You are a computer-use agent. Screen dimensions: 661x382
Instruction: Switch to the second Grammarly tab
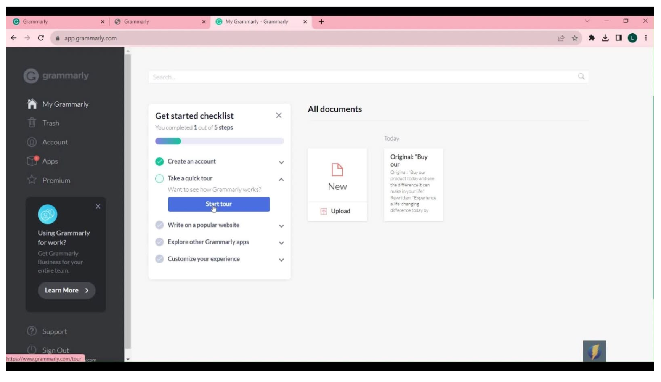coord(160,22)
